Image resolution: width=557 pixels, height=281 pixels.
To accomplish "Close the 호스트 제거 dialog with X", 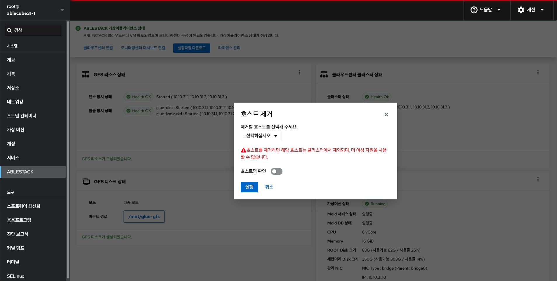I will (x=386, y=115).
